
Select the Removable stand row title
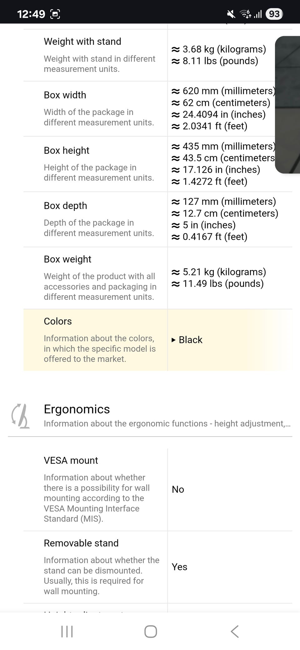[x=81, y=543]
